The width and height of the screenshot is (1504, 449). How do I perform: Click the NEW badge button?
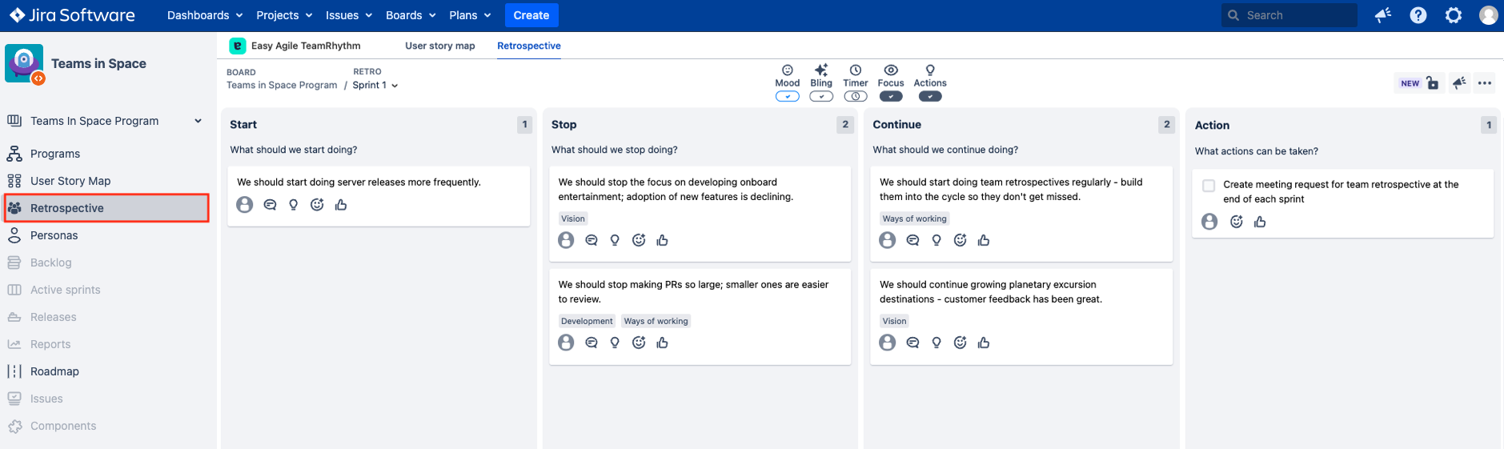[1410, 83]
